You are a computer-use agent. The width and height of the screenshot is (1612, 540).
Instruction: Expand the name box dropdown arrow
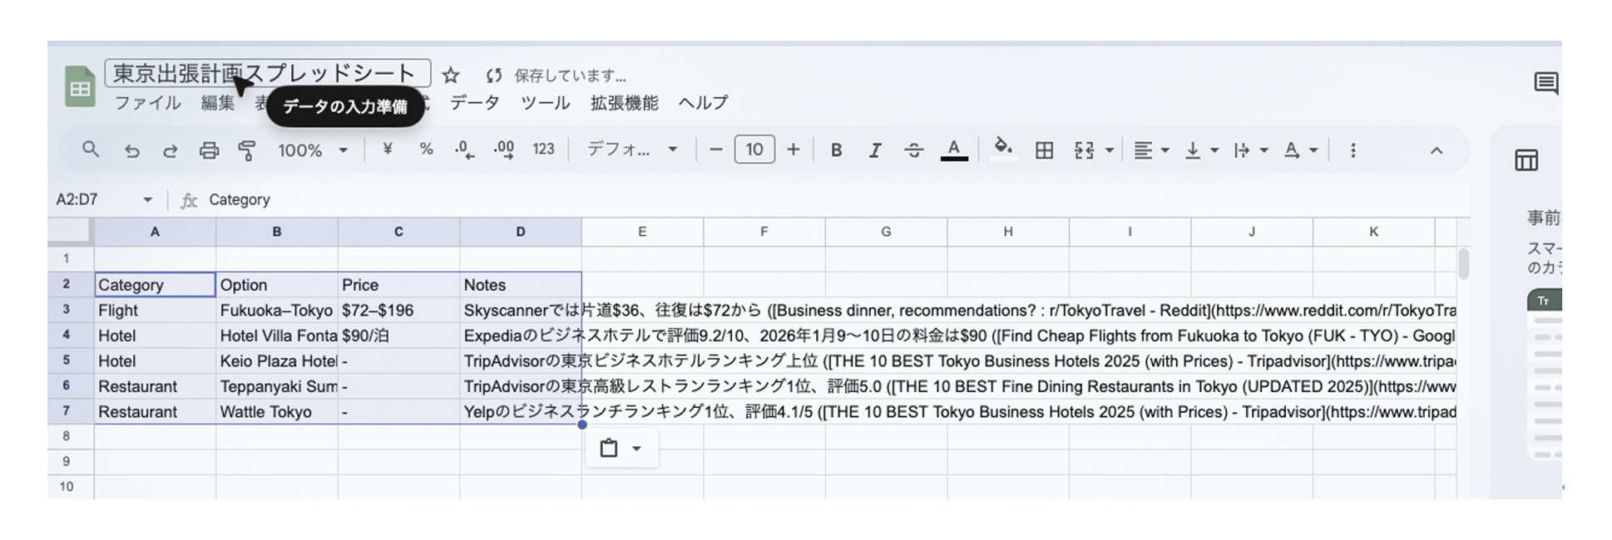coord(147,199)
